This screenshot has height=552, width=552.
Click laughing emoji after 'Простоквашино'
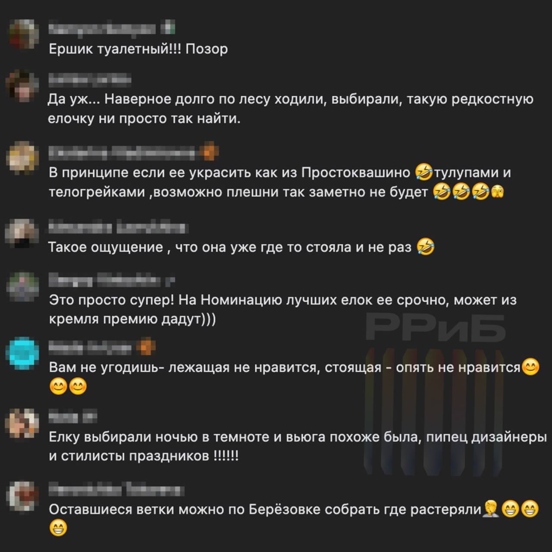[x=423, y=172]
